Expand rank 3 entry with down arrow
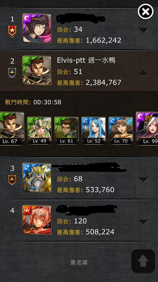The image size is (158, 282). click(144, 180)
